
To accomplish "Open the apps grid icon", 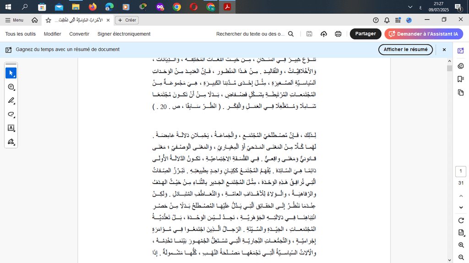I will click(398, 20).
